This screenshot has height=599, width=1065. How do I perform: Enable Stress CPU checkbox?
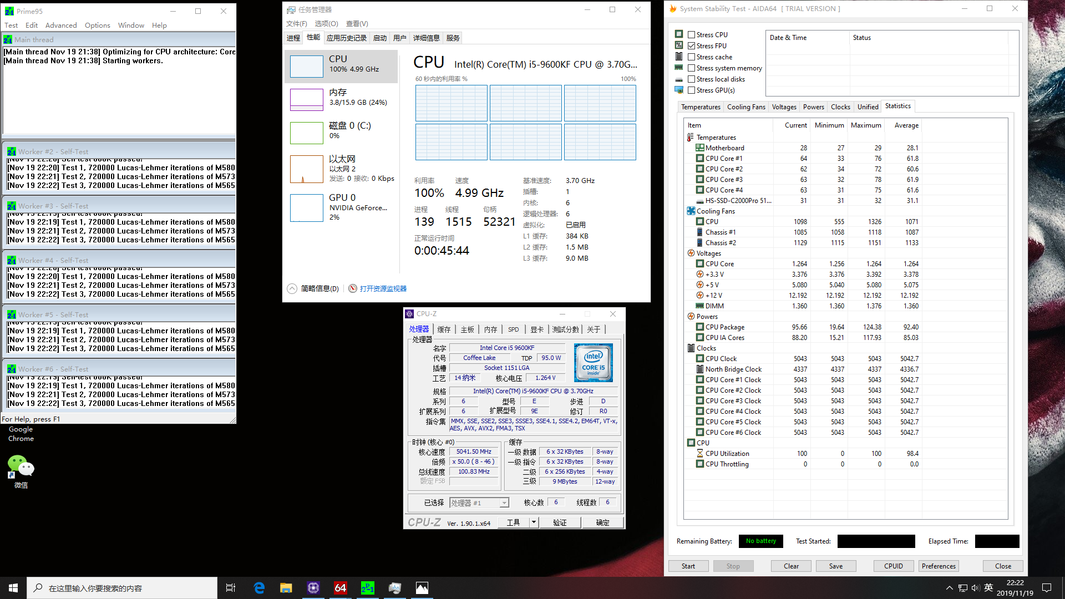(x=691, y=34)
